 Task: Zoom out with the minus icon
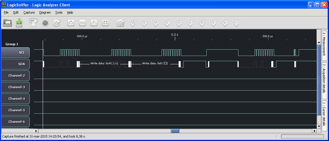pyautogui.click(x=83, y=22)
